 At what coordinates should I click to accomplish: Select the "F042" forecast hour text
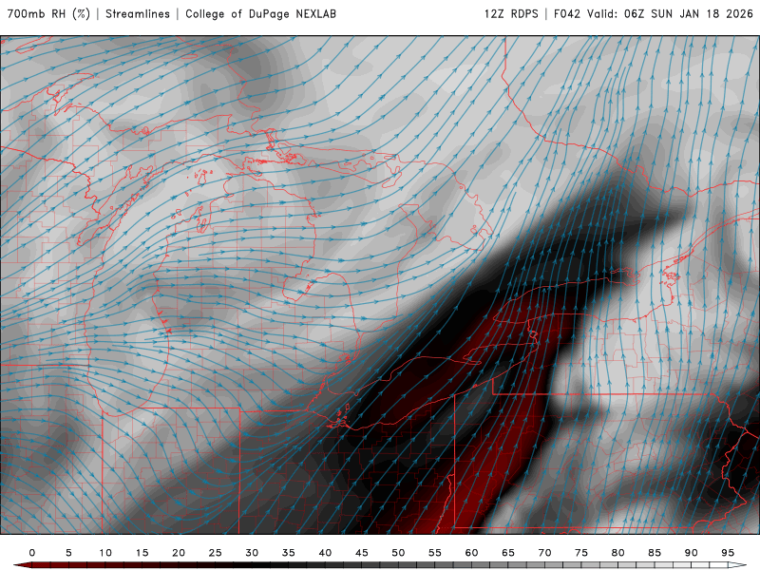[566, 13]
